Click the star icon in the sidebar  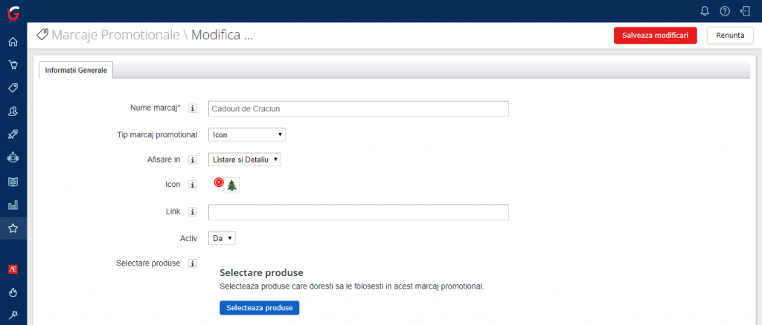coord(13,229)
